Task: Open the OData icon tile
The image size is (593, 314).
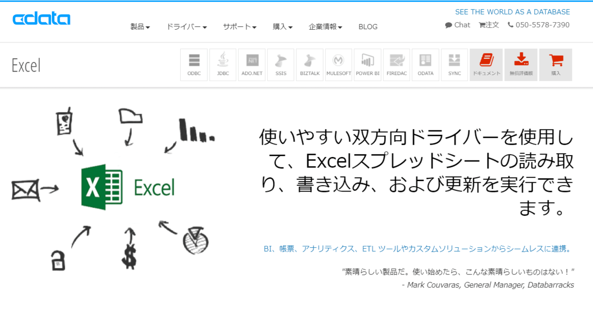Action: coord(425,65)
